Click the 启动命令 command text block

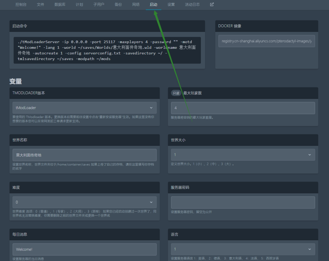[x=107, y=50]
